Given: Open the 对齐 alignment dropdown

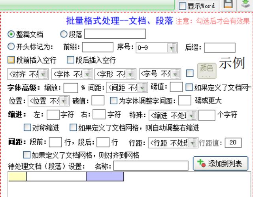Looking at the screenshot, I should [x=28, y=74].
